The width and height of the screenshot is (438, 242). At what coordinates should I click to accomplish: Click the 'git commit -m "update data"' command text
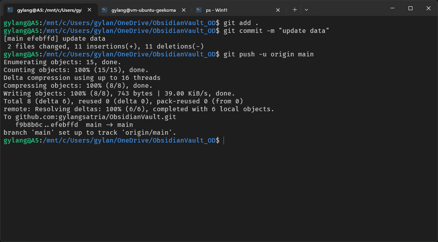coord(276,31)
